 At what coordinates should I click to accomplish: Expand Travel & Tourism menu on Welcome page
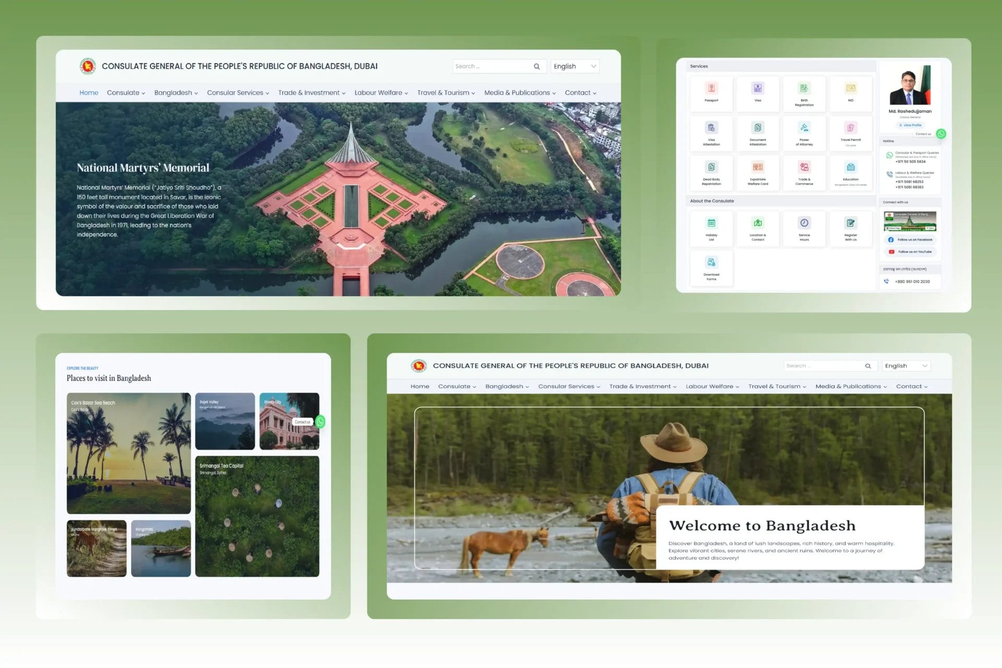777,387
